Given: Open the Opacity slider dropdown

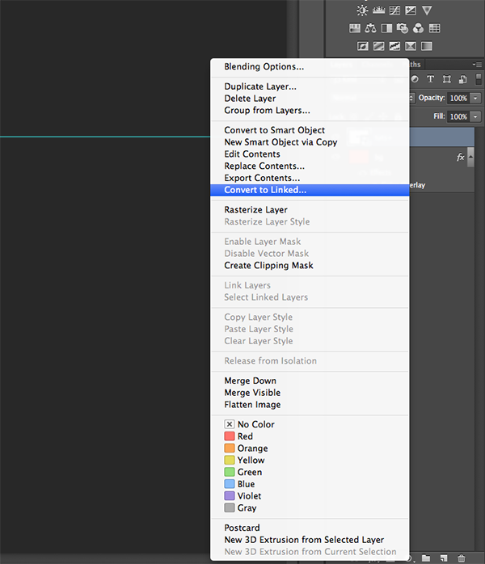Looking at the screenshot, I should tap(475, 98).
